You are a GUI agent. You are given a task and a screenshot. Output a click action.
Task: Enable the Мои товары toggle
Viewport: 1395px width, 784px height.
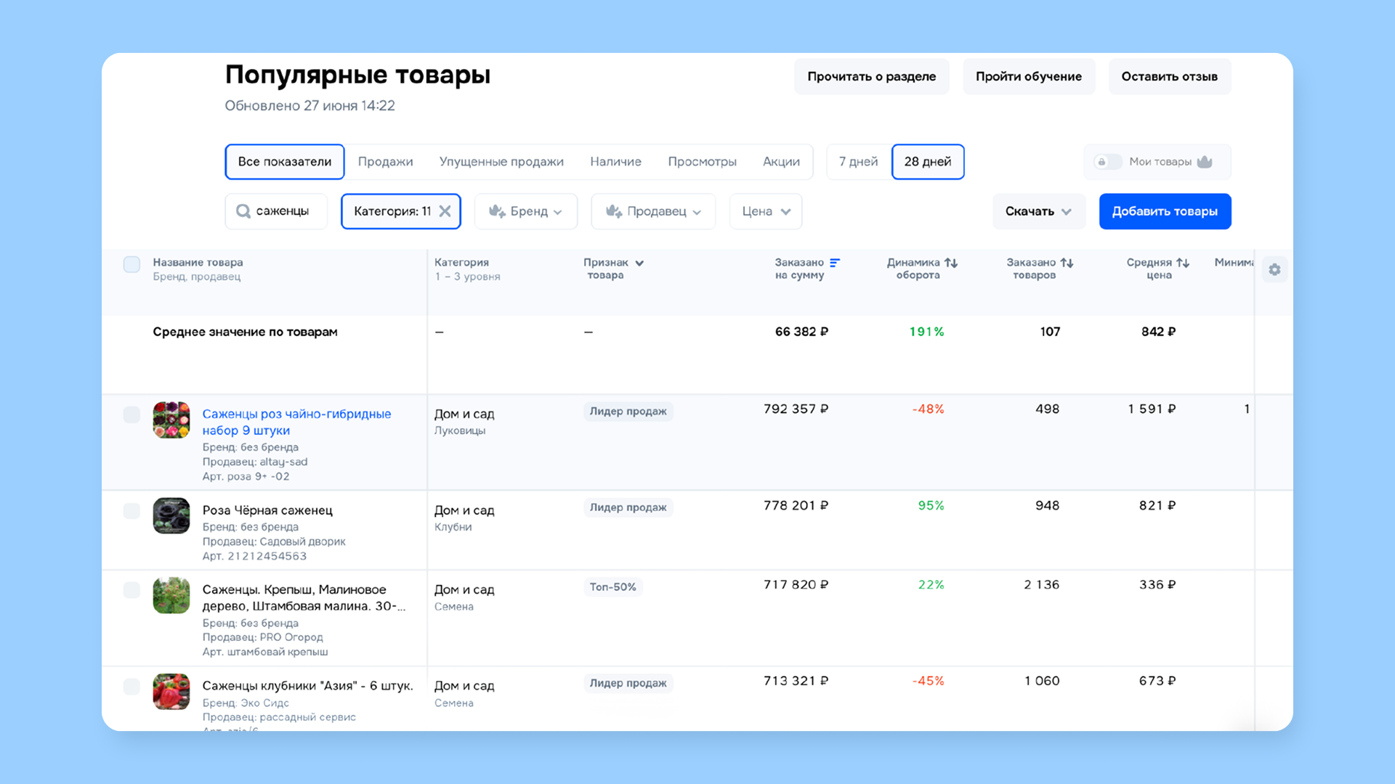coord(1107,162)
